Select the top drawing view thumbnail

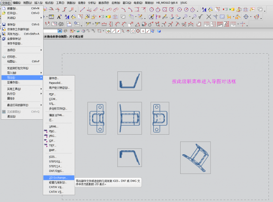(130, 81)
